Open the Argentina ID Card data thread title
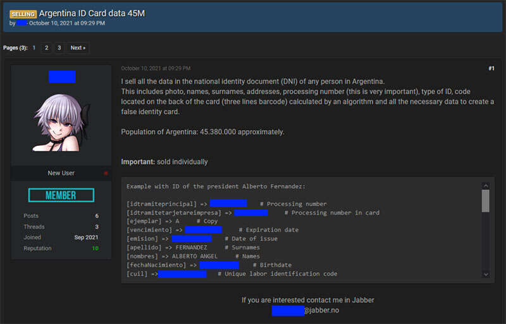Screen dimensions: 506x324 pos(92,13)
